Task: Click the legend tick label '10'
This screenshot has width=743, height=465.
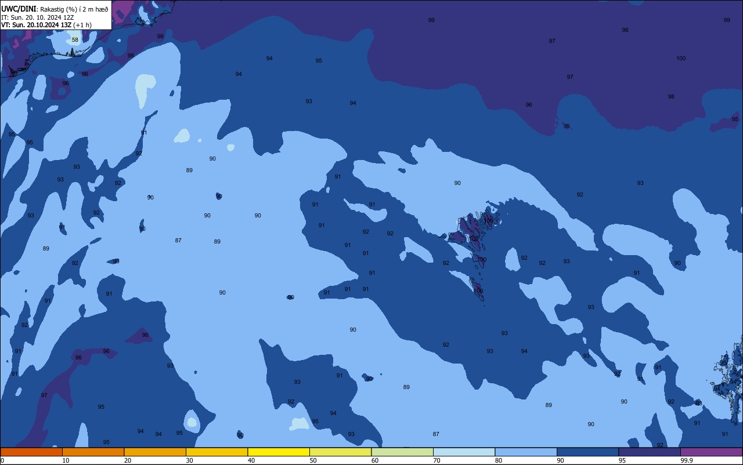Action: tap(66, 460)
